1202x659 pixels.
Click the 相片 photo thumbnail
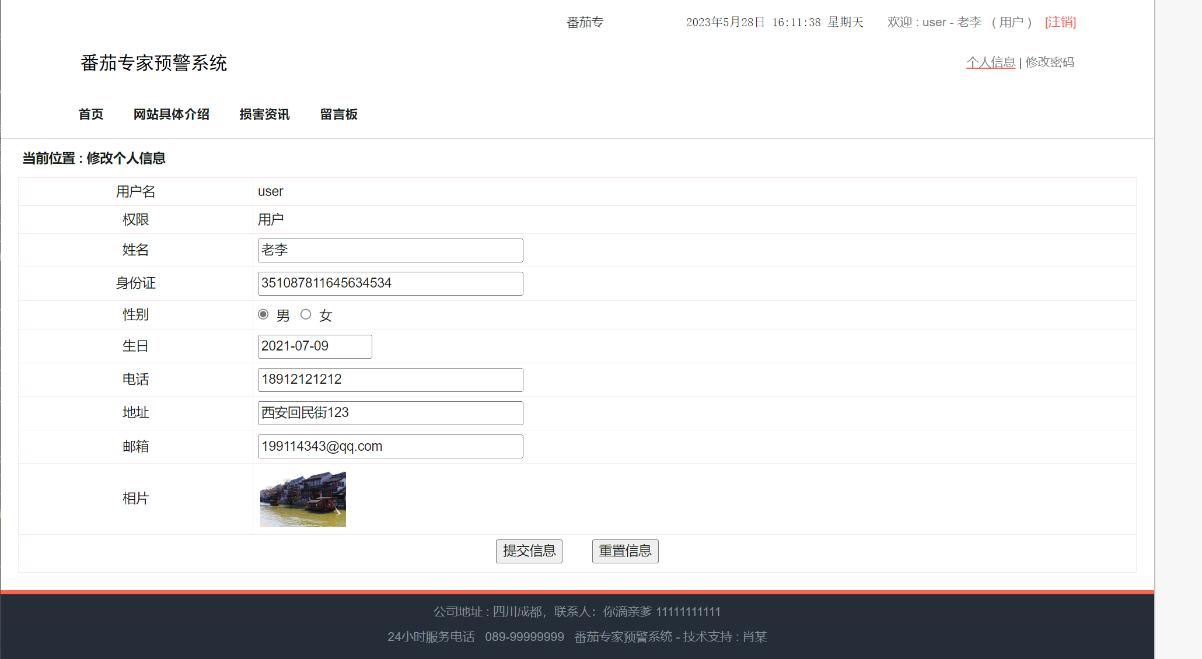(x=303, y=499)
